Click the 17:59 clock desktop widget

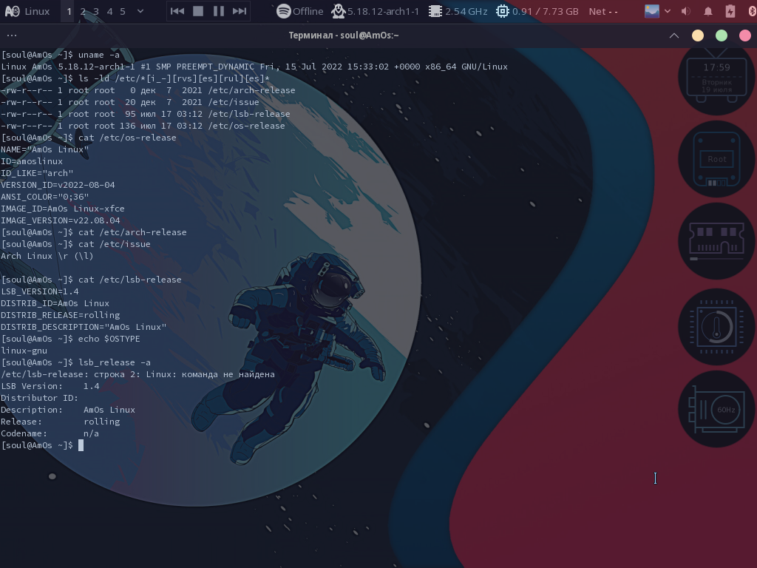click(x=716, y=78)
